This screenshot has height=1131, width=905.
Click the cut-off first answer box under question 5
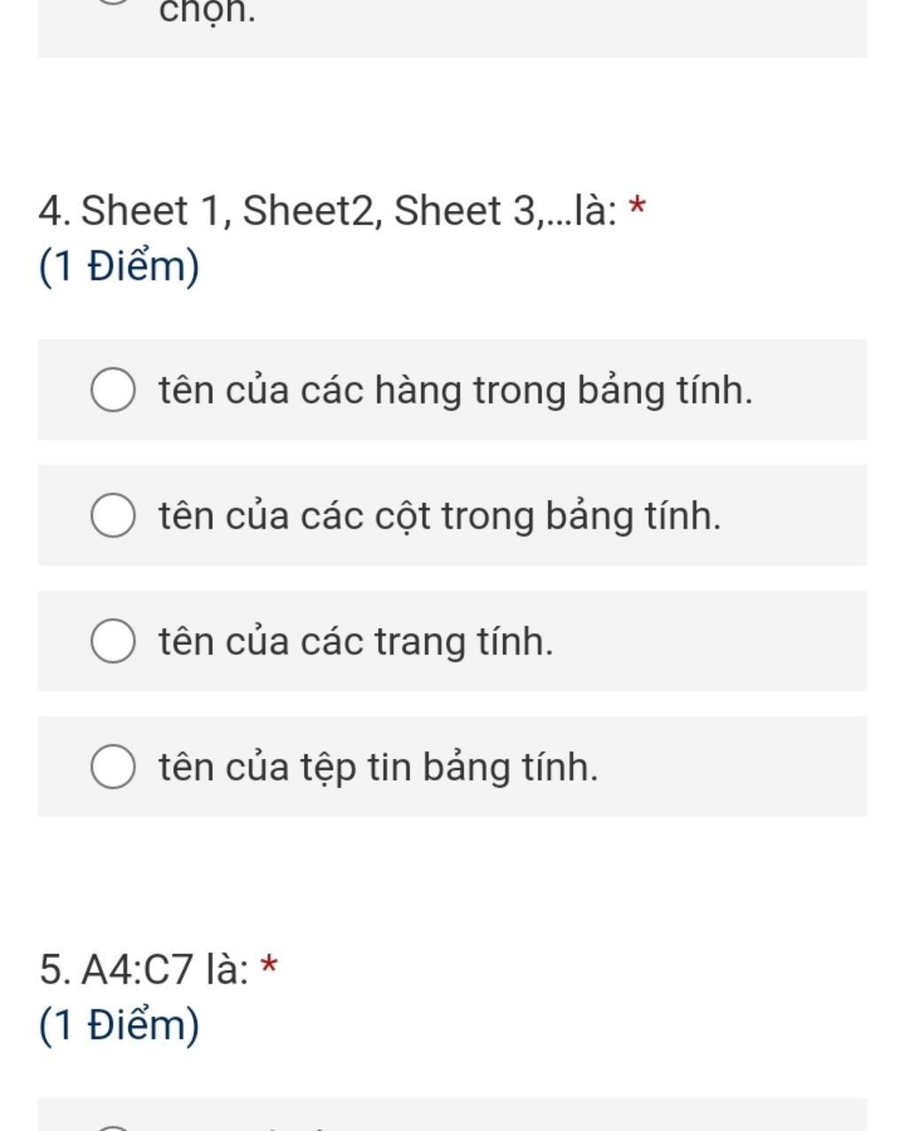tap(452, 1117)
